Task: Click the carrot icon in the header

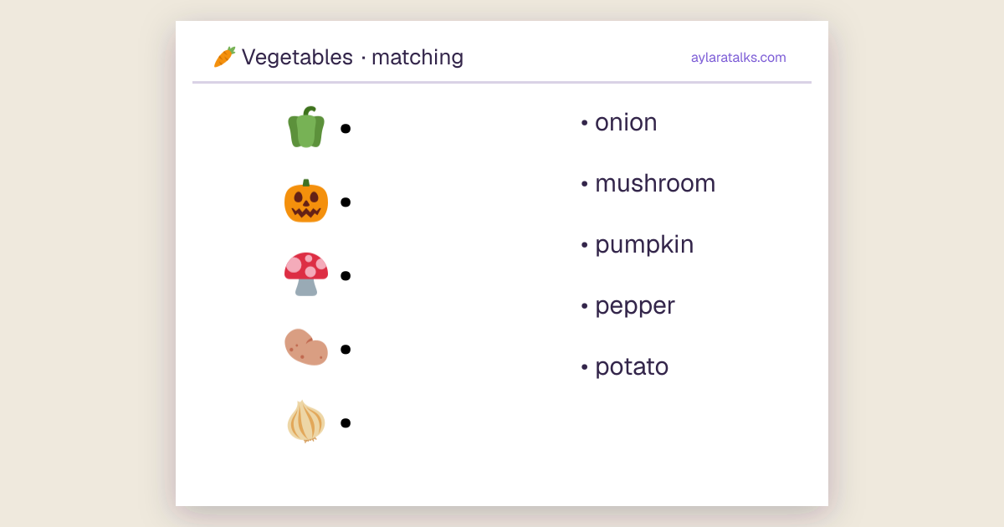Action: tap(224, 57)
